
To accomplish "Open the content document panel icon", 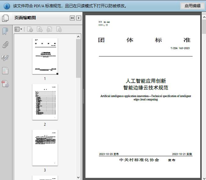I will point(5,71).
